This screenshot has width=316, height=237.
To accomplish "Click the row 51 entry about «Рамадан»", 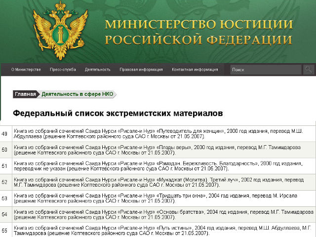I will (x=163, y=166).
